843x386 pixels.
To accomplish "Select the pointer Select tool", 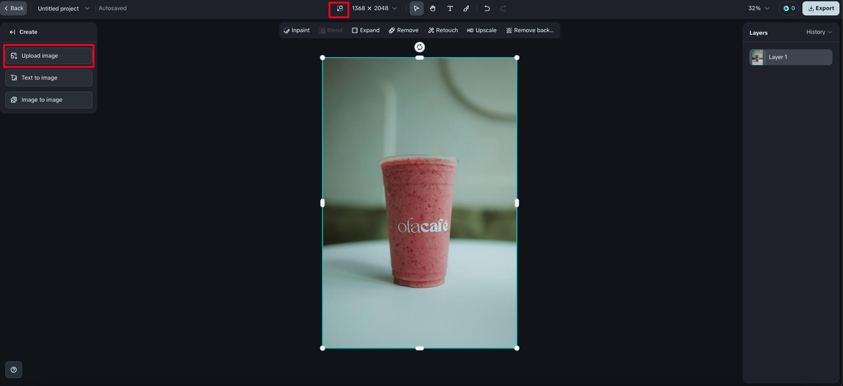I will point(416,9).
